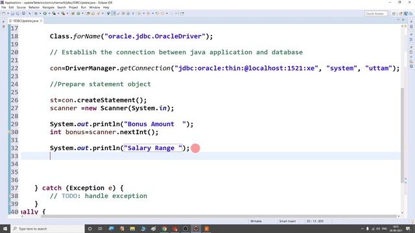
Task: Click the New file toolbar icon
Action: tap(4, 14)
